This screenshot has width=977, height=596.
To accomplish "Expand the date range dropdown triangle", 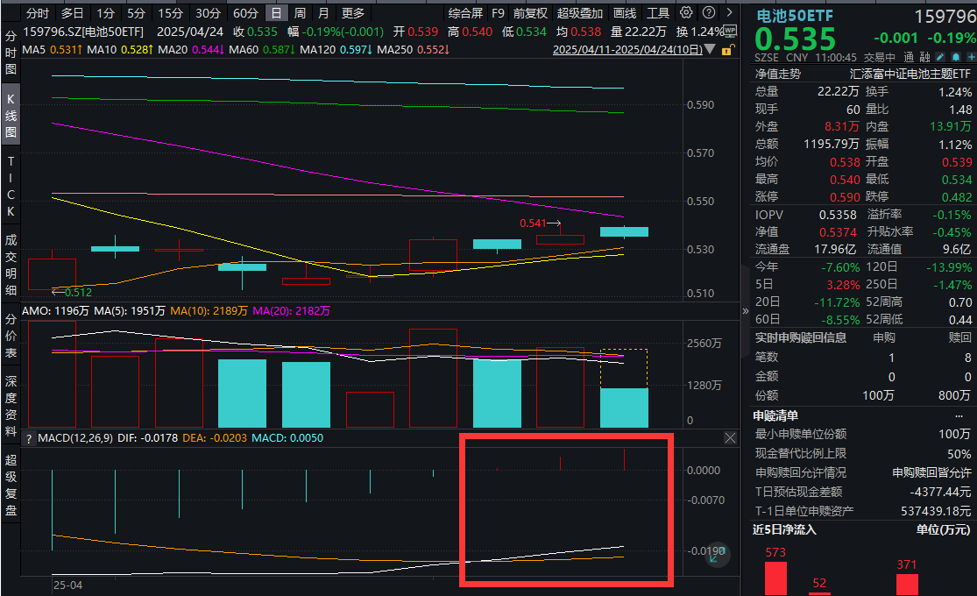I will [709, 50].
